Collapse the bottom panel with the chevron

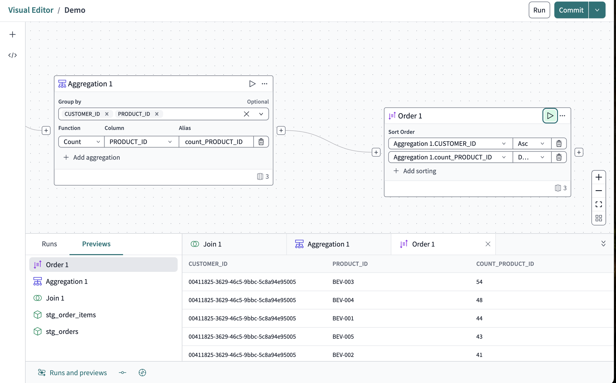coord(603,244)
